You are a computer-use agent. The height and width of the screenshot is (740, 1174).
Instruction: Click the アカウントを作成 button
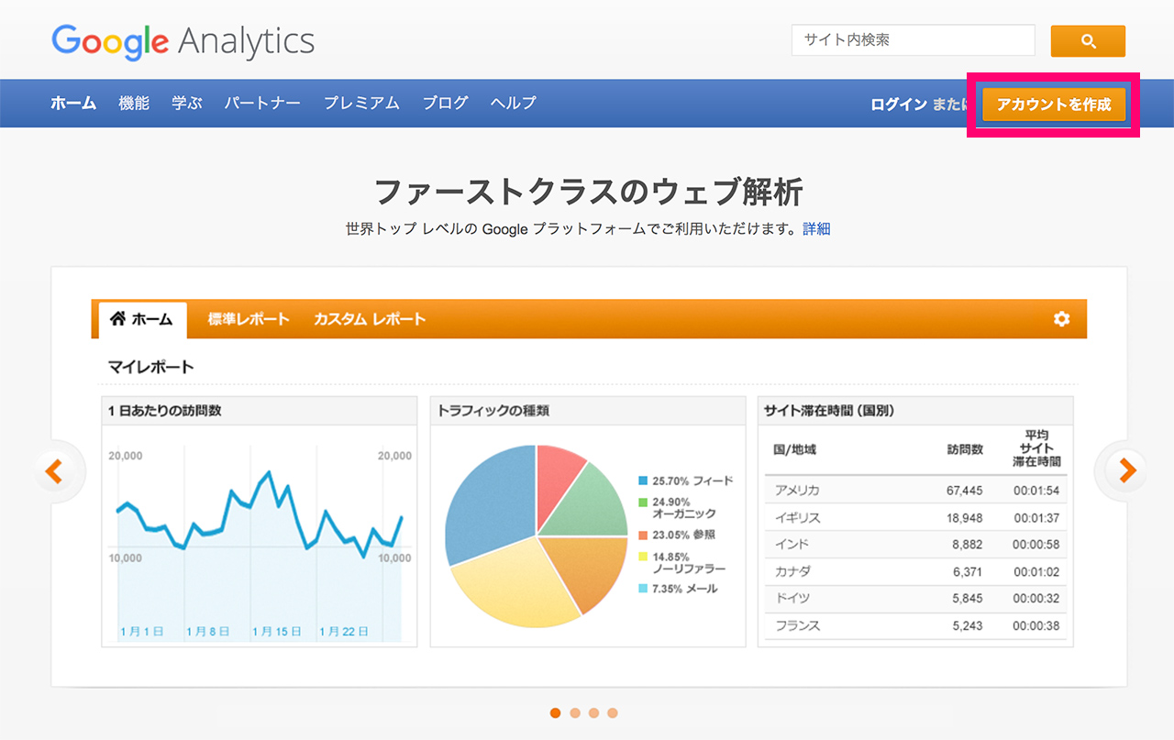[1054, 105]
